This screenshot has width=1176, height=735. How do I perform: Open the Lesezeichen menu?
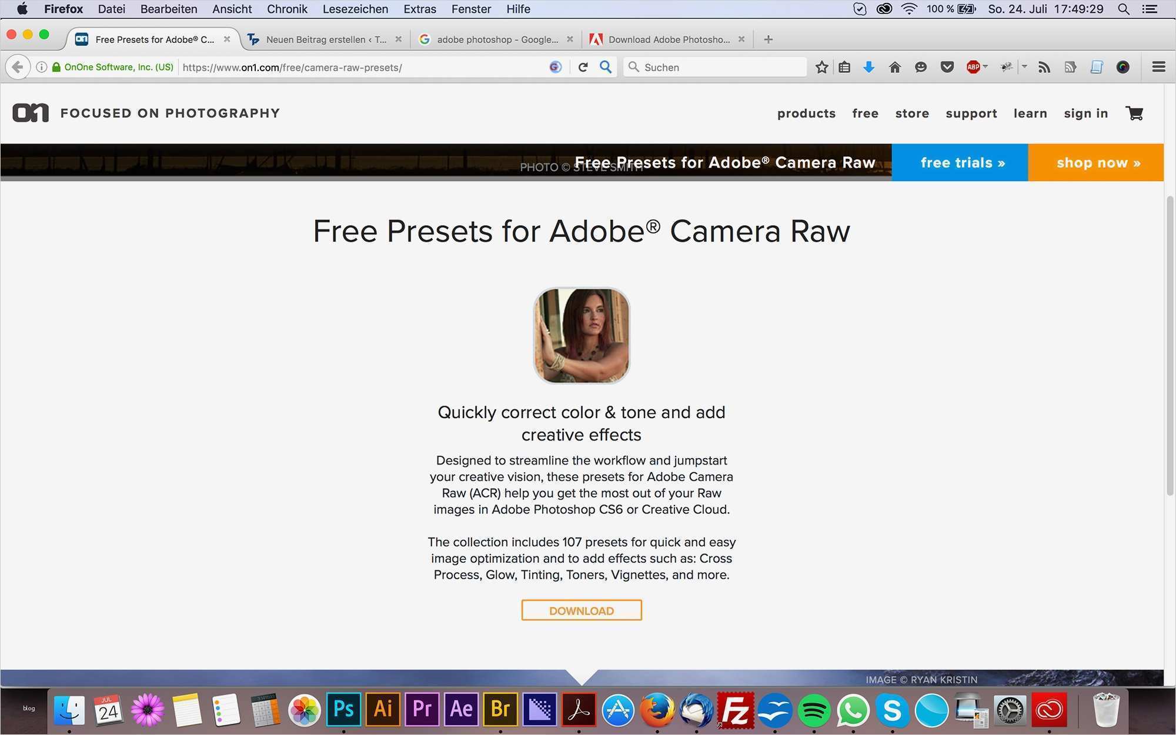[x=355, y=9]
